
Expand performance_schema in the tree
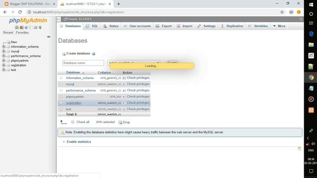[3, 56]
